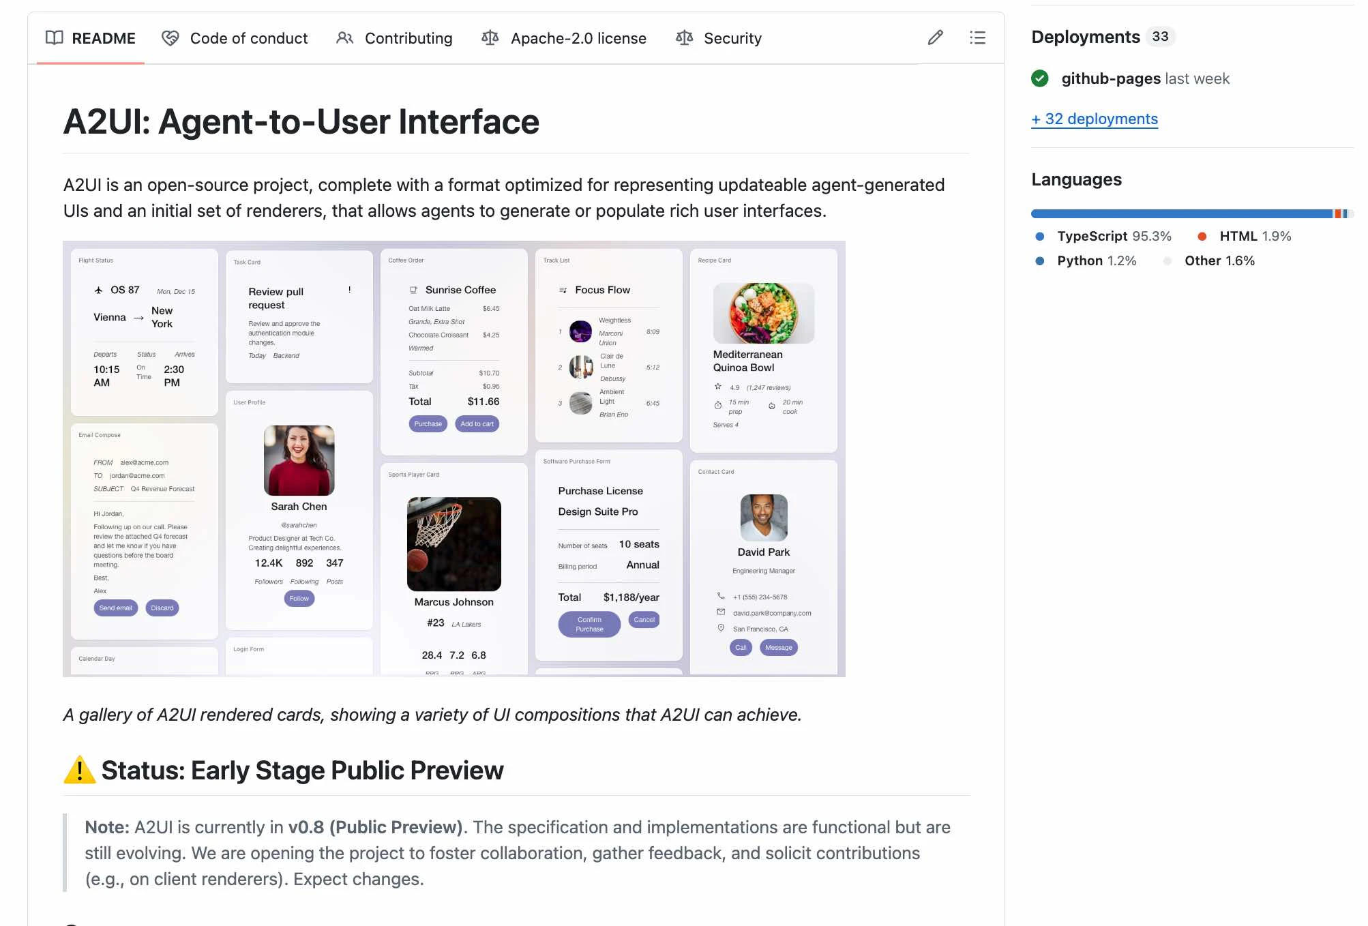Open the README outline list icon
This screenshot has width=1368, height=926.
pos(977,38)
